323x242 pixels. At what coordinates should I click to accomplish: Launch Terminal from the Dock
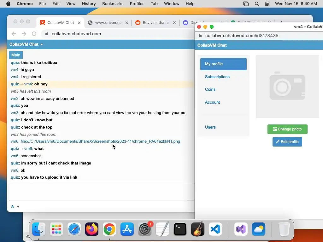[180, 229]
